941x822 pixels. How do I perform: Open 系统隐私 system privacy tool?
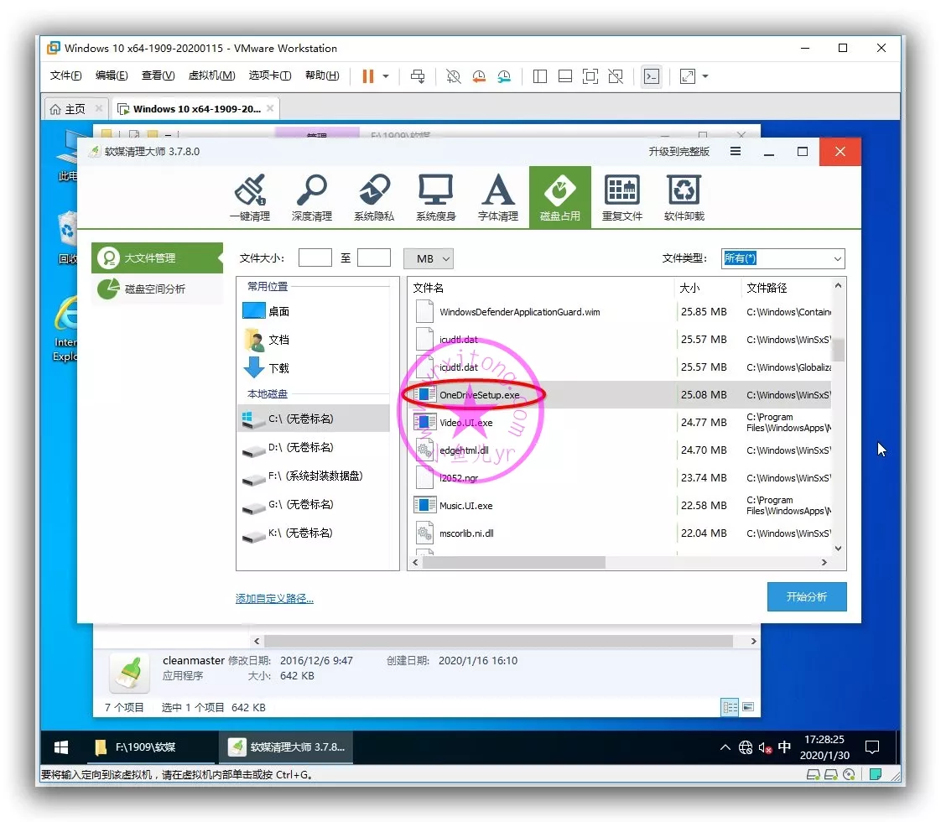coord(373,198)
